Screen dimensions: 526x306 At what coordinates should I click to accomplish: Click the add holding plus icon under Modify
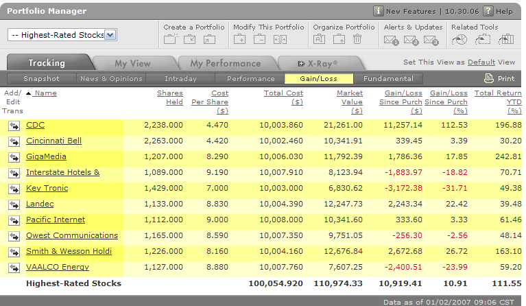[x=241, y=40]
